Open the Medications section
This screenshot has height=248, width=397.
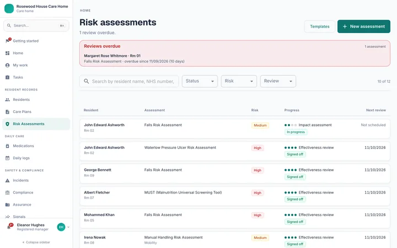pos(36,146)
